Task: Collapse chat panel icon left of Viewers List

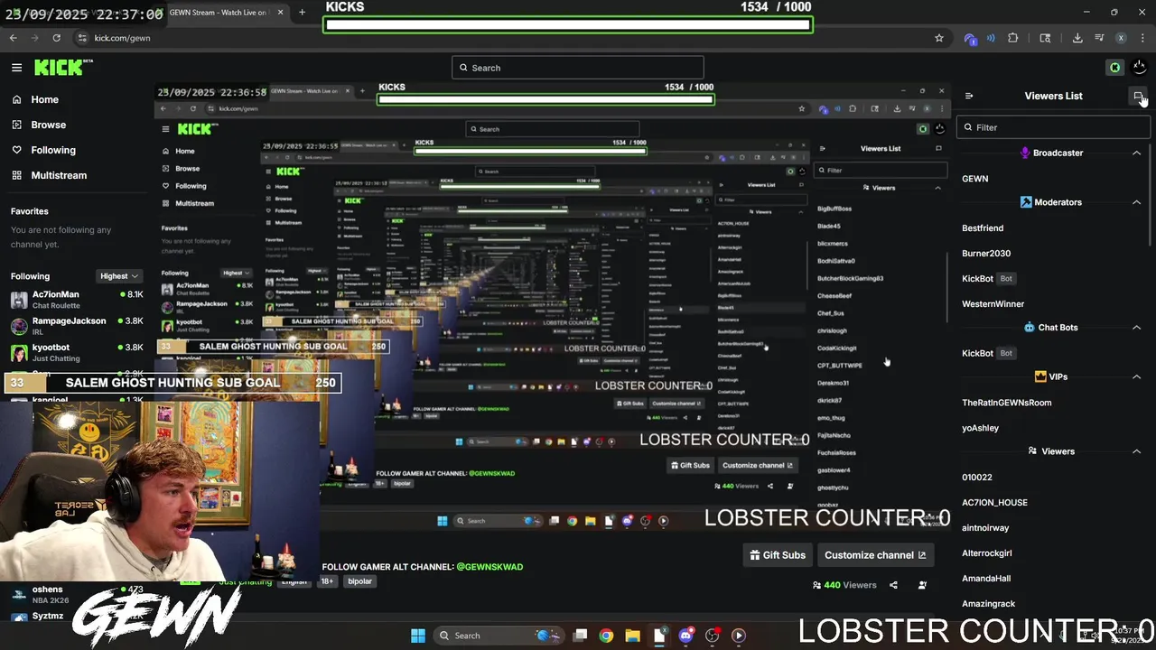Action: coord(969,96)
